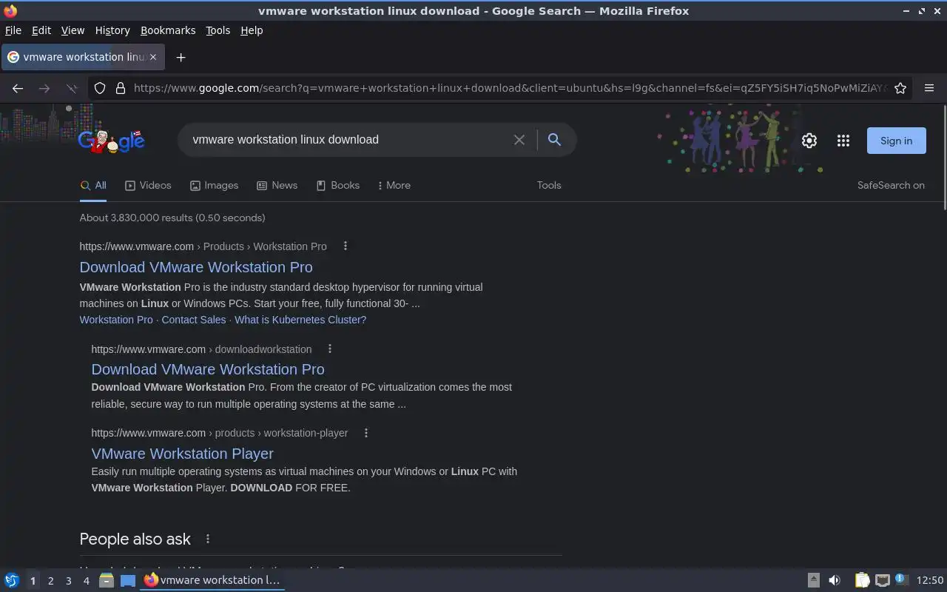This screenshot has width=947, height=592.
Task: Open Contact Sales sitelink
Action: click(x=194, y=320)
